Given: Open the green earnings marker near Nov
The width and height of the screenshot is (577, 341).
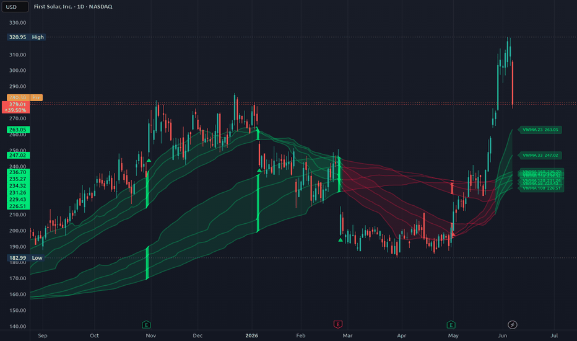Looking at the screenshot, I should (x=146, y=325).
